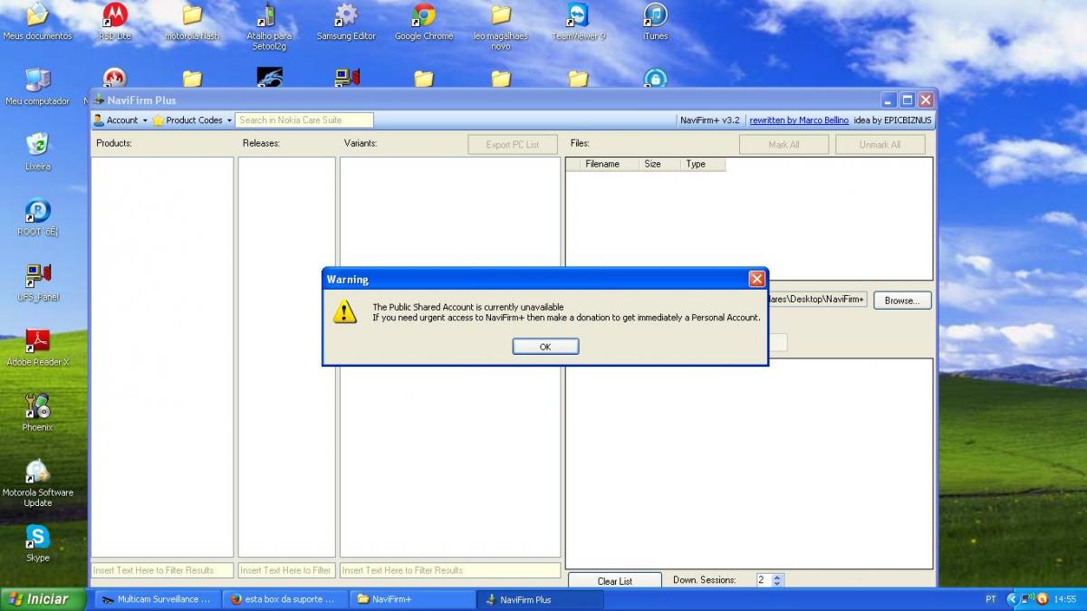Select the Motorola Software Update icon
1087x611 pixels.
(x=37, y=483)
